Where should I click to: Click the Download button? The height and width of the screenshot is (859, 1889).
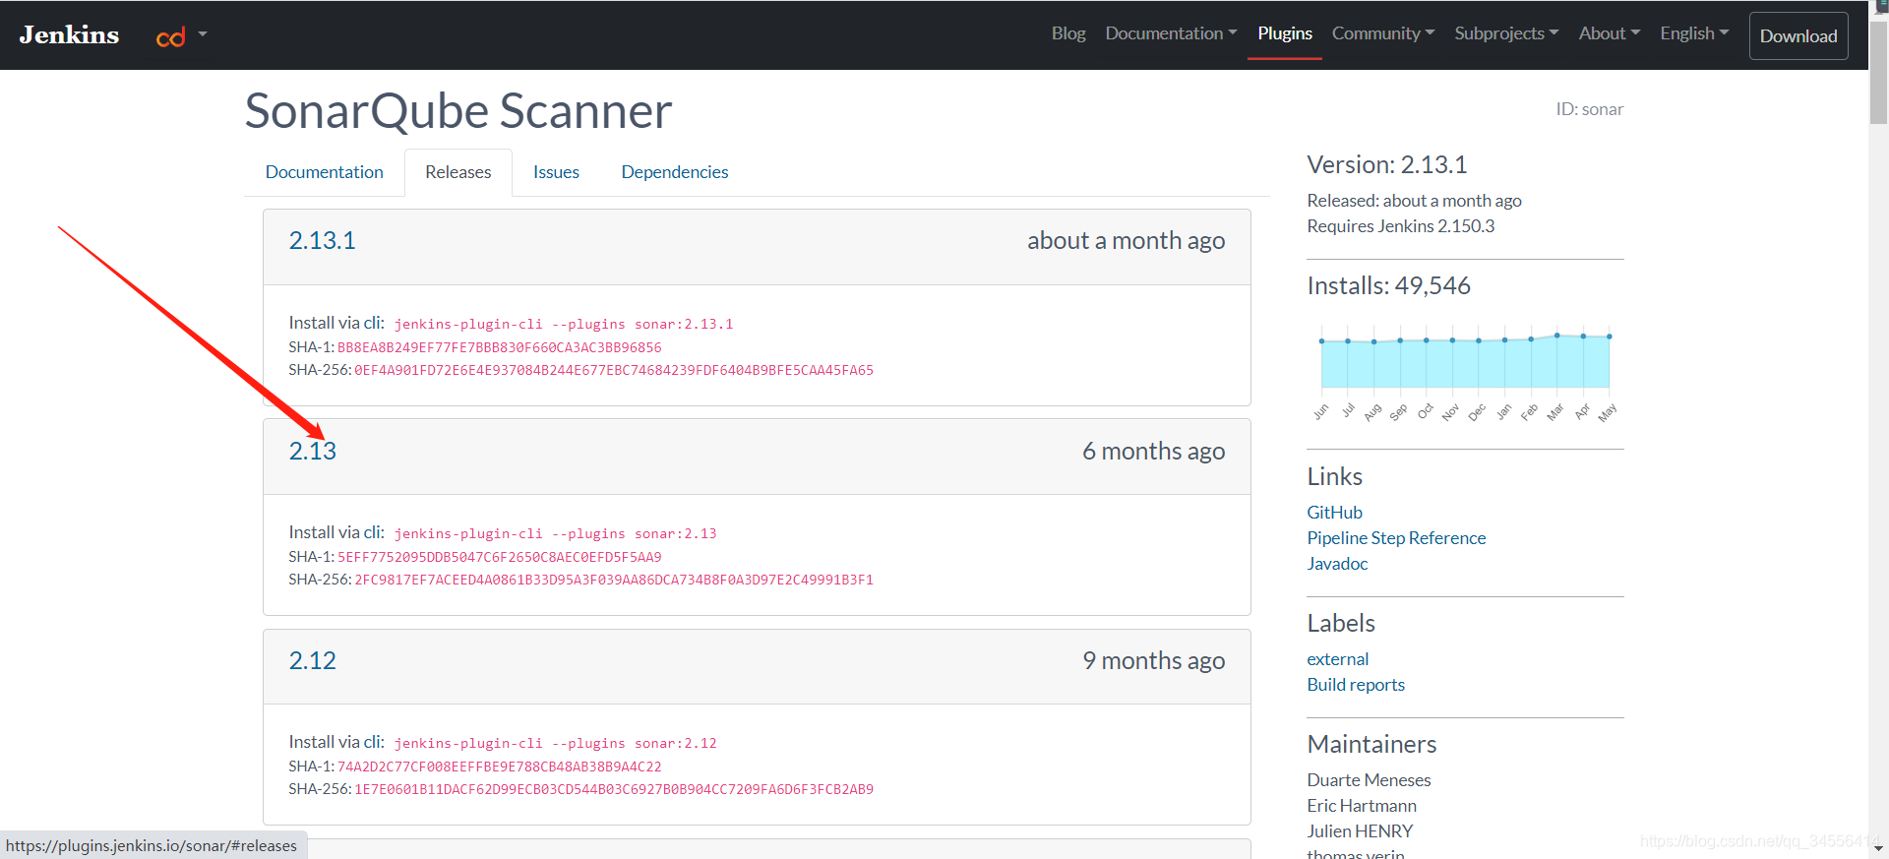[x=1798, y=36]
